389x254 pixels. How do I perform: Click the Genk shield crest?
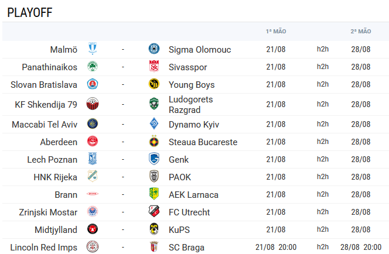pyautogui.click(x=154, y=159)
